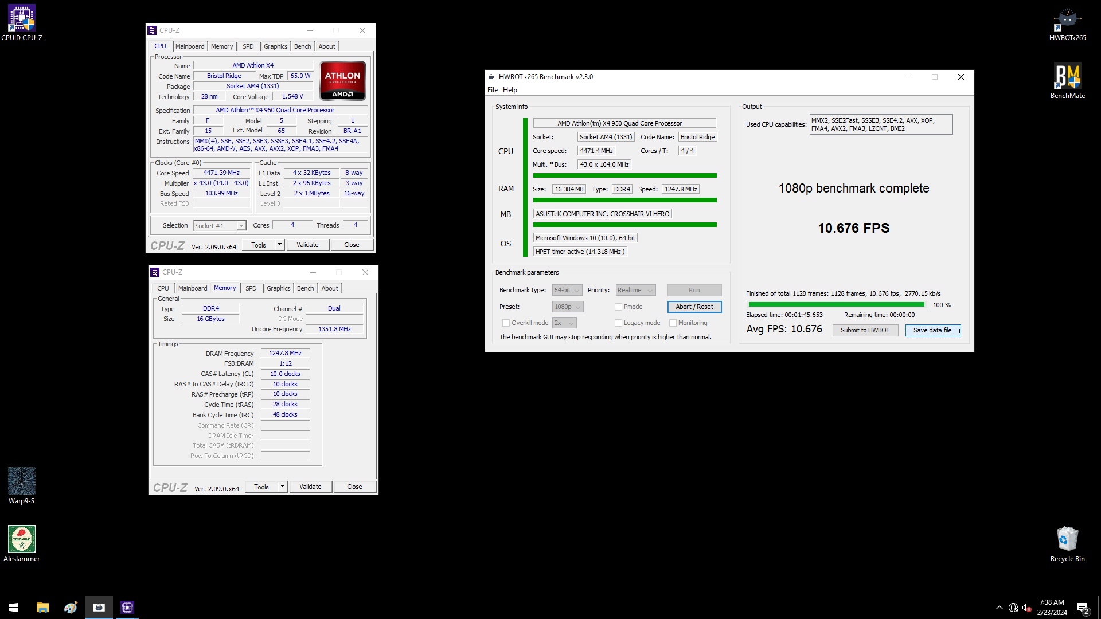Switch to About tab in lower CPU-Z
Viewport: 1101px width, 619px height.
[330, 288]
